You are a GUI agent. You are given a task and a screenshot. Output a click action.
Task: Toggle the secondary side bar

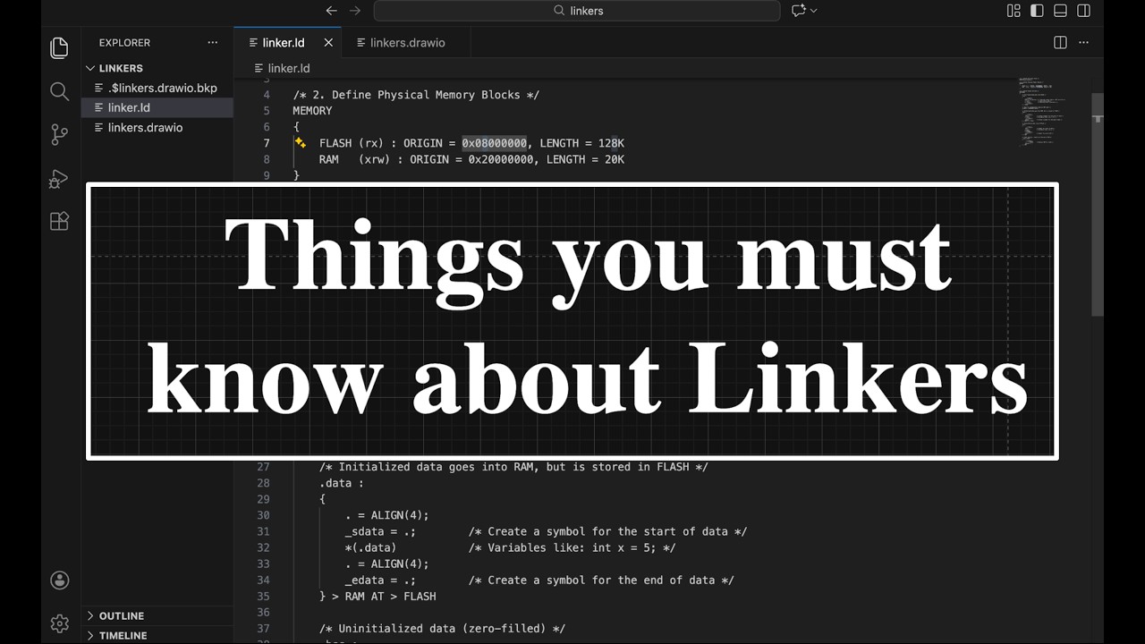click(1084, 11)
